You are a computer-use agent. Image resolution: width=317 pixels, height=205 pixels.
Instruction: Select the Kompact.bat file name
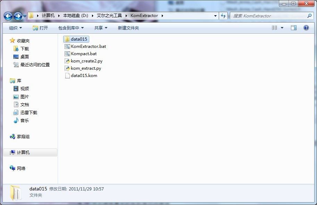pyautogui.click(x=84, y=54)
